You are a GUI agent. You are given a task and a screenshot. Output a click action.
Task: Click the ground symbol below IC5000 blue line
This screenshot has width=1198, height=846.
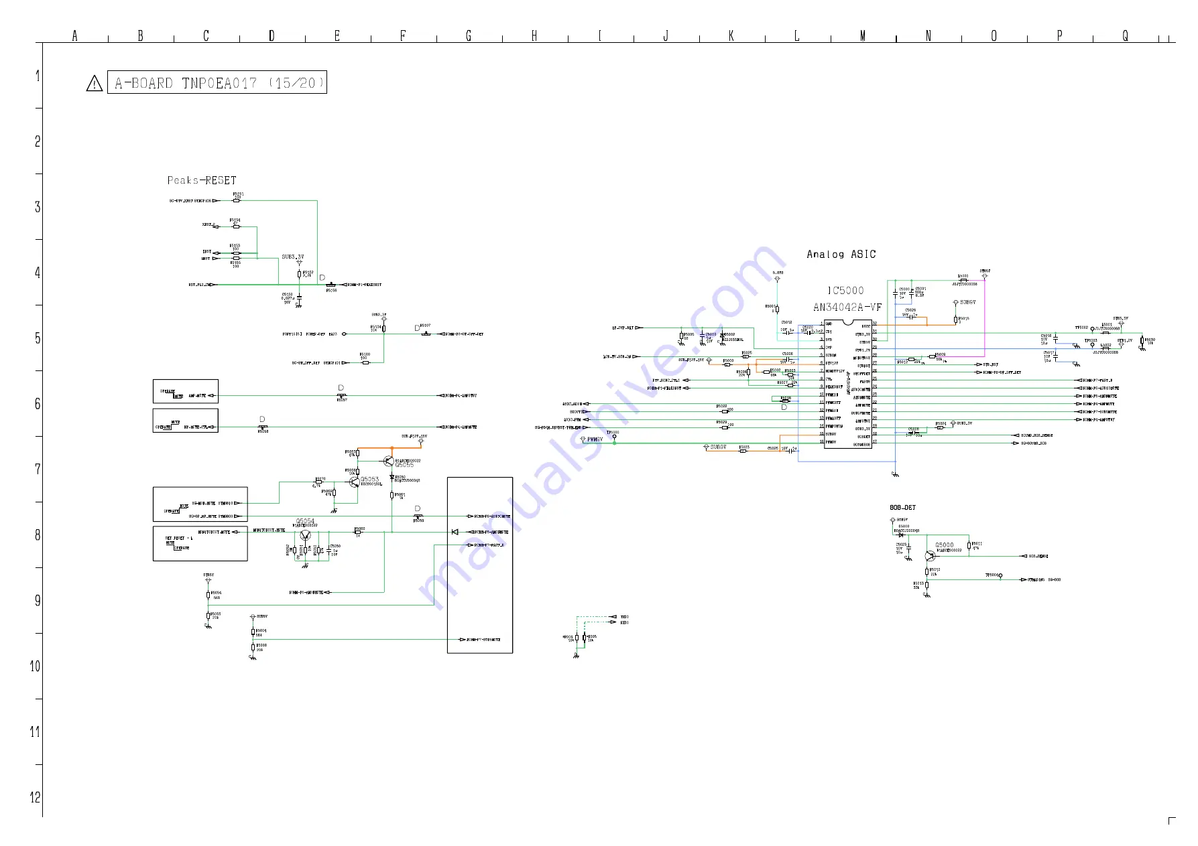click(895, 474)
